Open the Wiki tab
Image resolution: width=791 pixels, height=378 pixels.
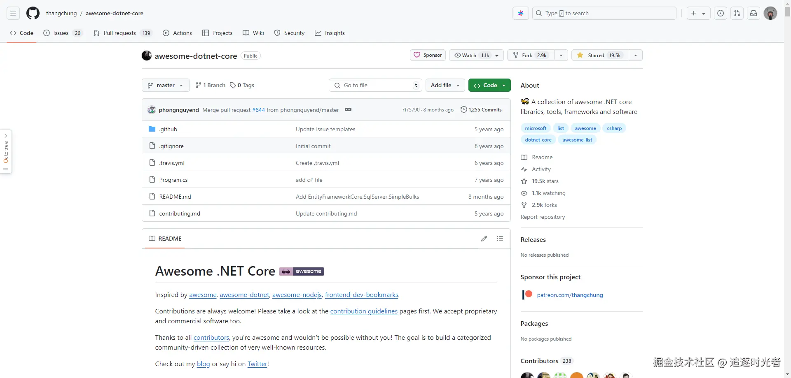[253, 33]
